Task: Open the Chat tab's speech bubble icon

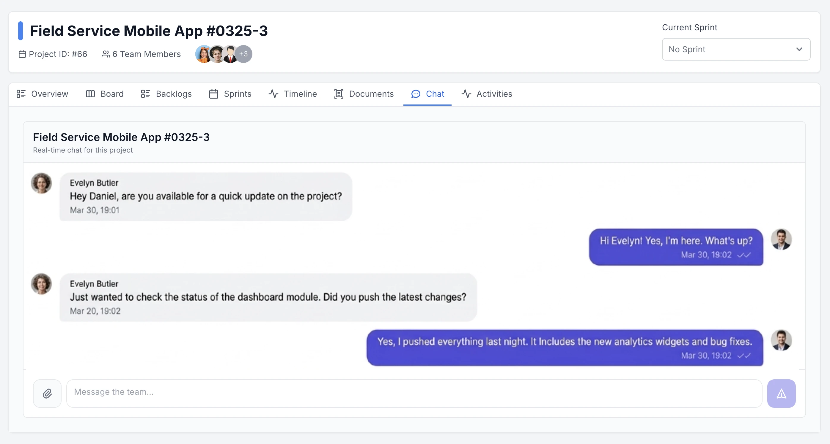Action: pyautogui.click(x=416, y=94)
